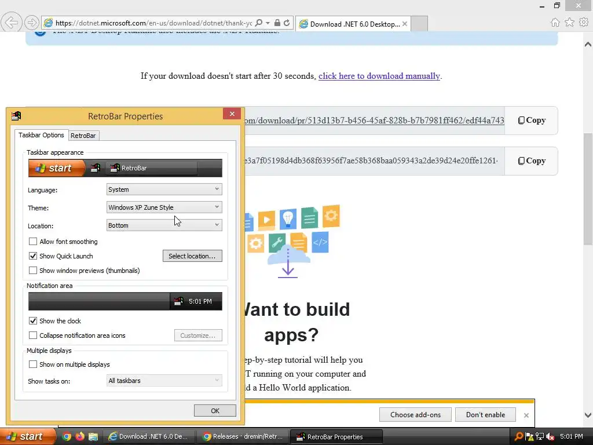Switch to the Releases dremin/Retr taskbar task
Viewport: 593px width, 445px height.
[x=243, y=436]
